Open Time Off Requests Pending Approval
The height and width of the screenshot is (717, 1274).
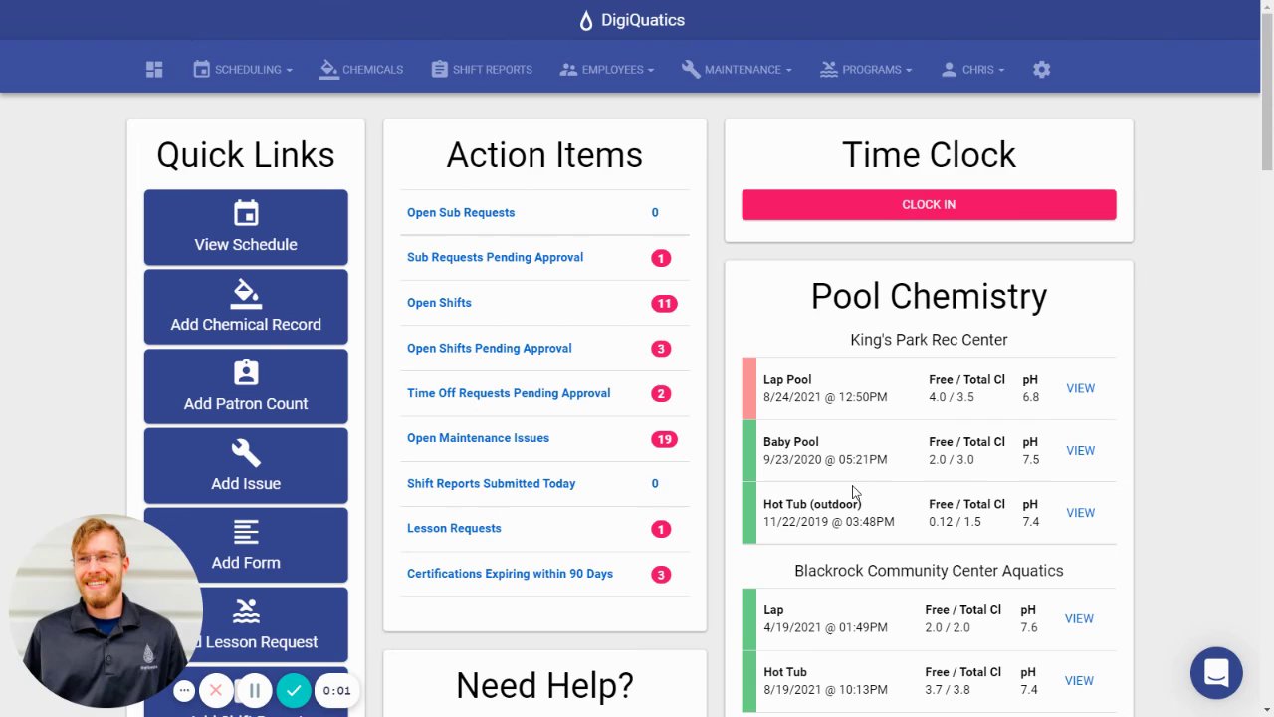point(509,393)
